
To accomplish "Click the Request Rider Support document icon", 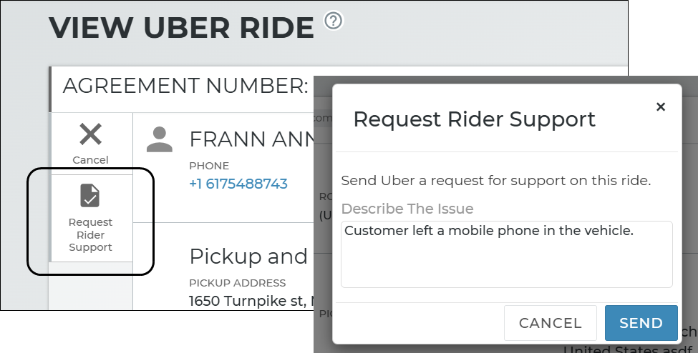I will tap(90, 196).
